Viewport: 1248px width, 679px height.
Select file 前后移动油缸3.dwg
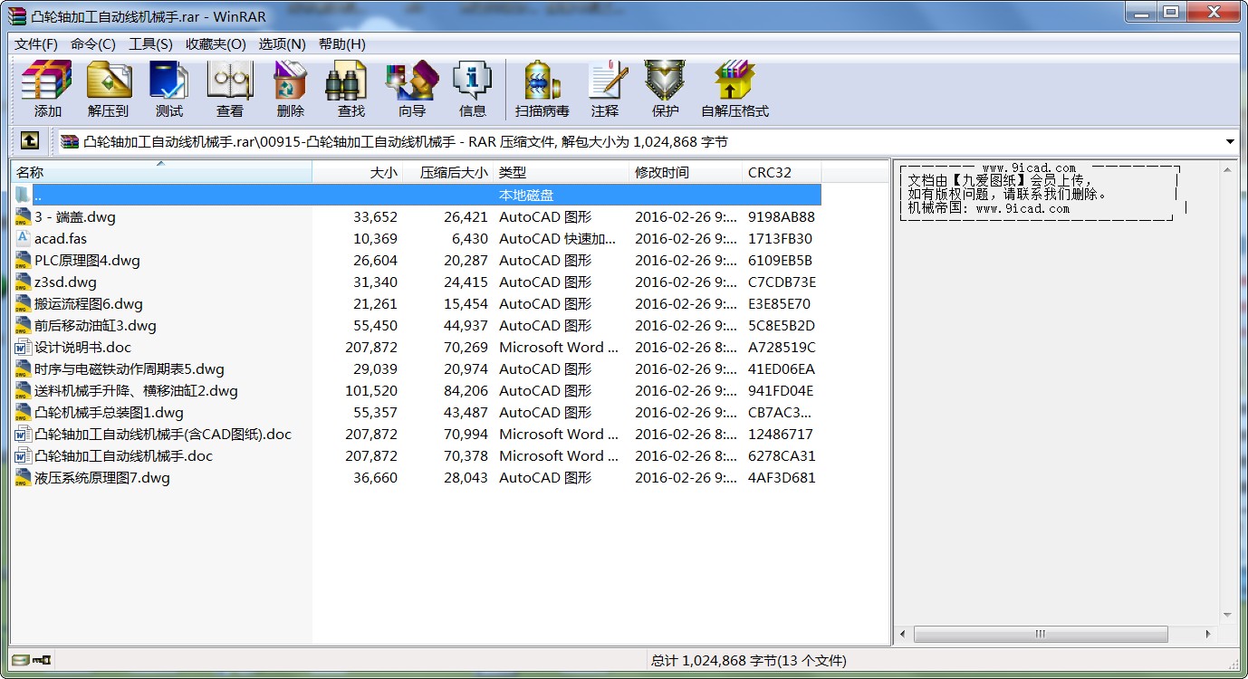pyautogui.click(x=95, y=325)
